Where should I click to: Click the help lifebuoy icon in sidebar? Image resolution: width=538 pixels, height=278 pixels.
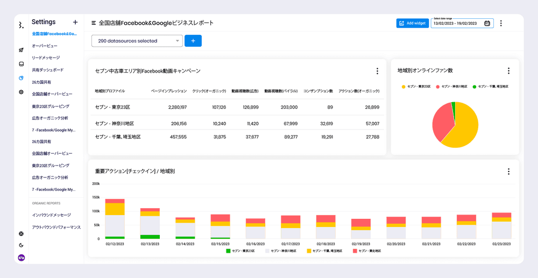(x=22, y=234)
